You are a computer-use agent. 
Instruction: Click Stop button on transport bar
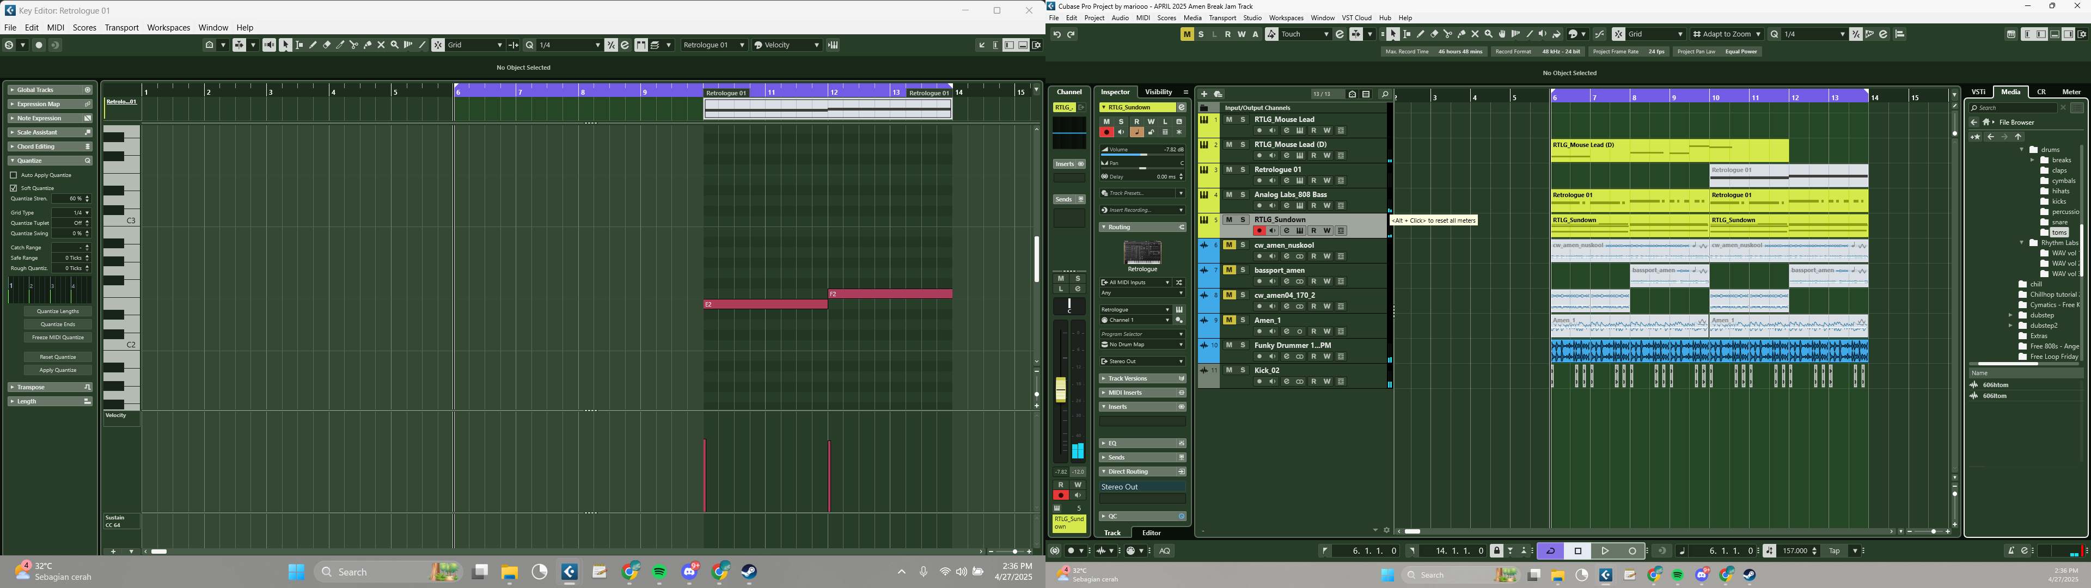coord(1578,550)
